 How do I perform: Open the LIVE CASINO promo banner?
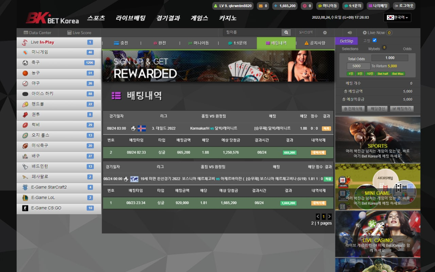point(378,234)
